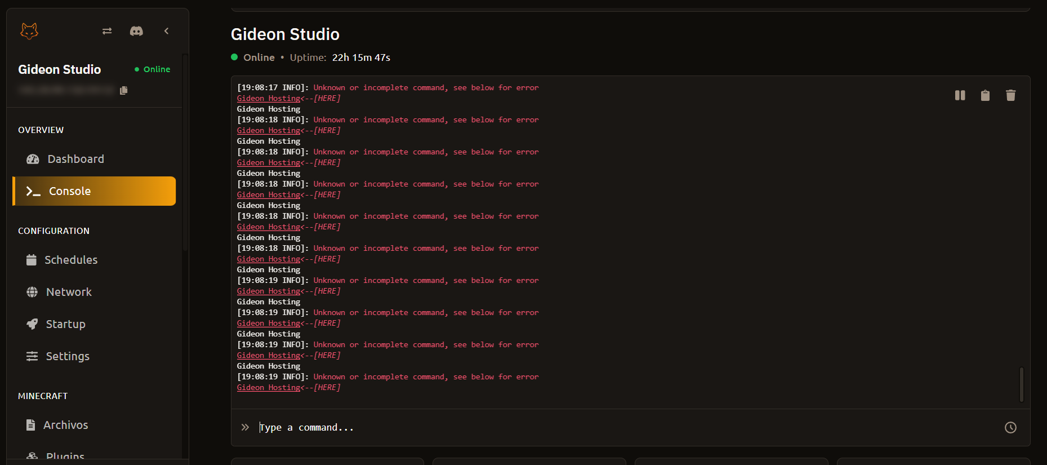Copy the server address icon
1047x465 pixels.
tap(124, 90)
